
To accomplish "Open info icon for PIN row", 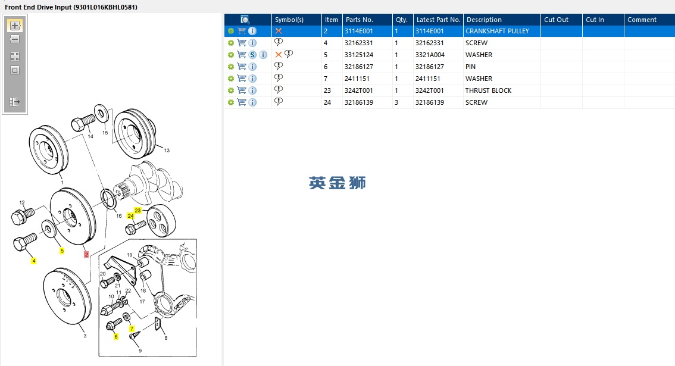I will pos(252,67).
